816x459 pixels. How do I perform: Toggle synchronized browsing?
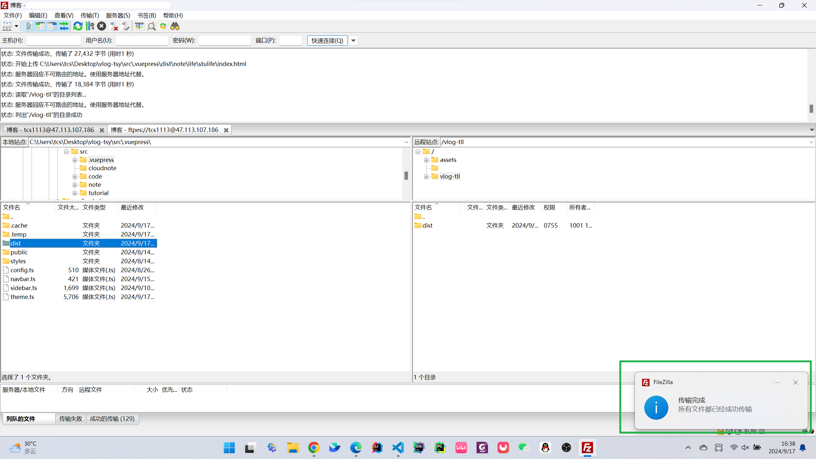click(163, 26)
